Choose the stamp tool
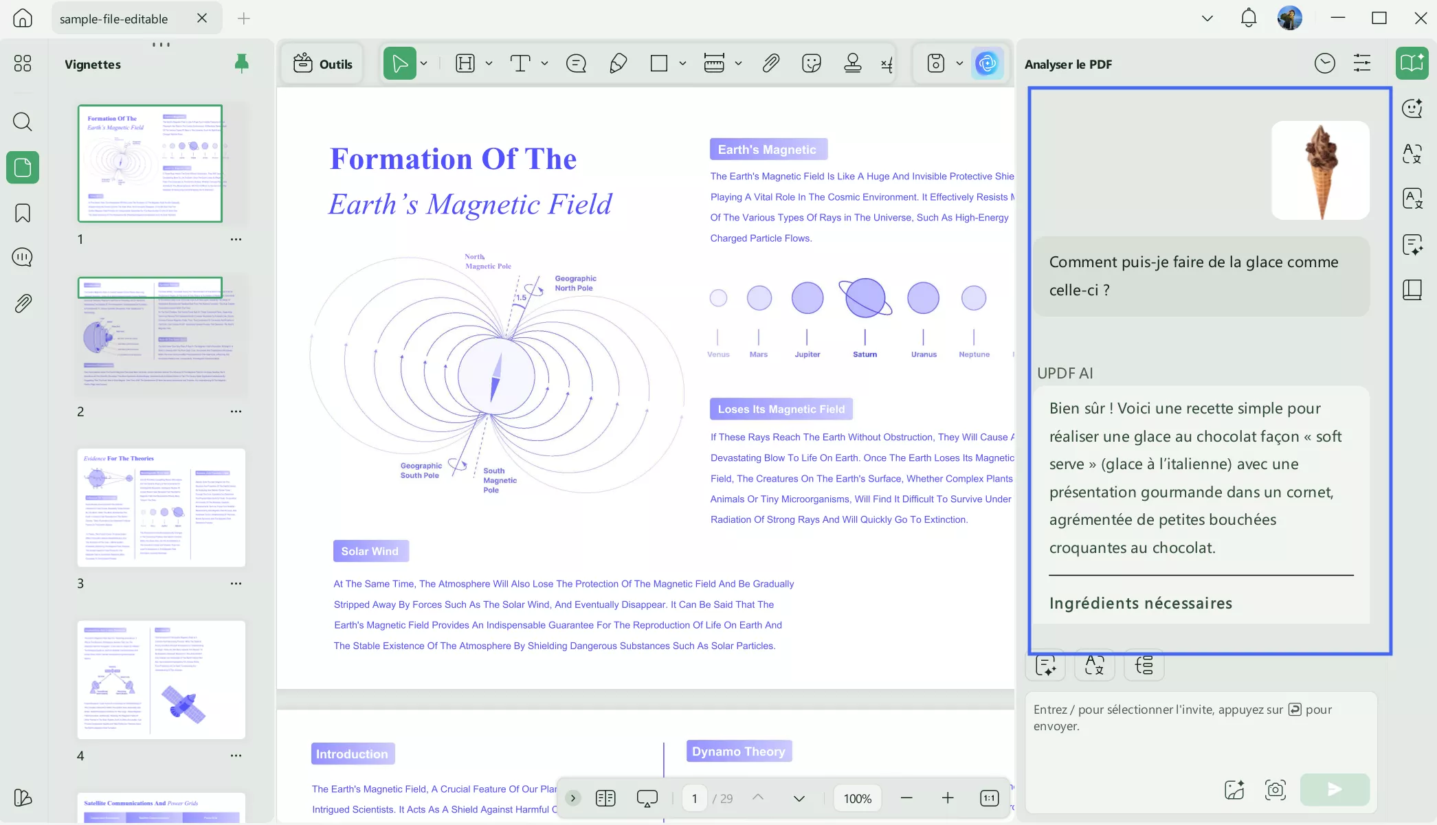This screenshot has height=825, width=1437. pyautogui.click(x=852, y=64)
